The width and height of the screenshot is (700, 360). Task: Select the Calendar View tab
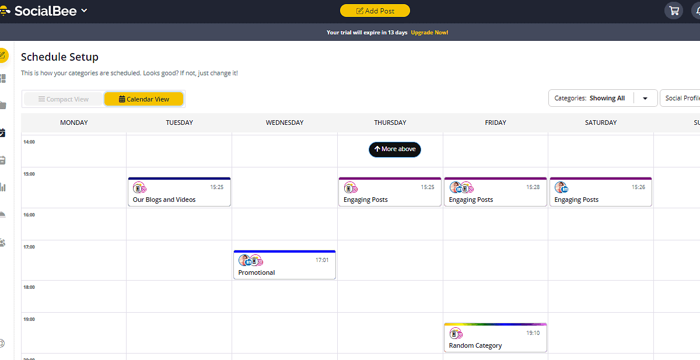pos(143,99)
